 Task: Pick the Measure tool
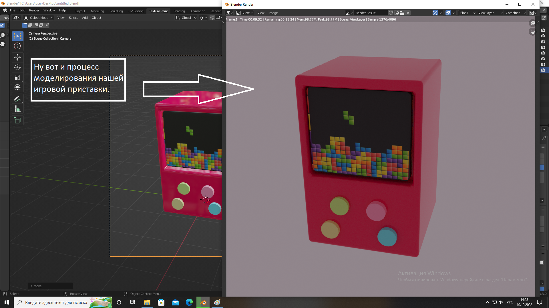tap(18, 109)
